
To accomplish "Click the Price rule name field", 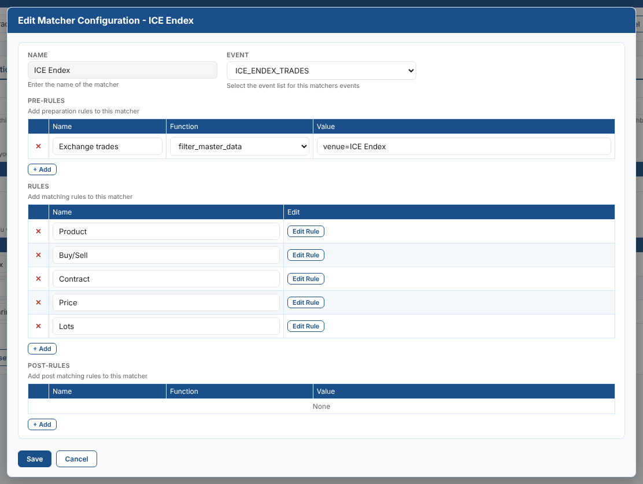I will click(x=166, y=302).
